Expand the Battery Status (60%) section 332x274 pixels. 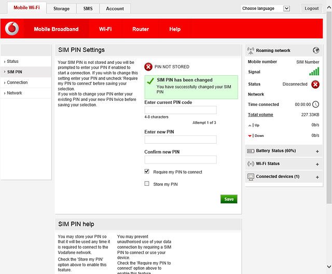317,152
